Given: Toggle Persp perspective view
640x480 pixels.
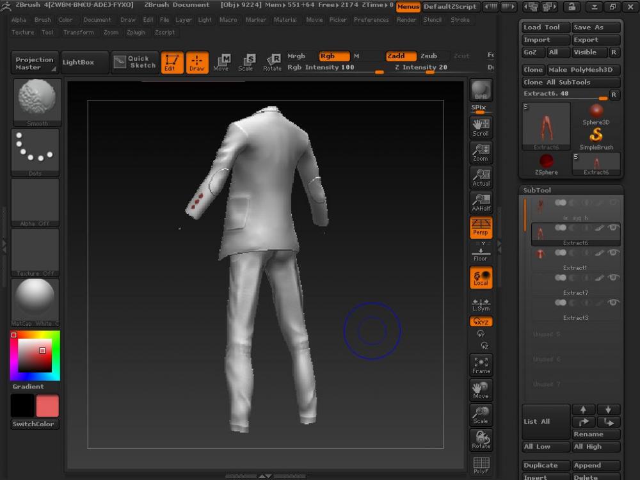Looking at the screenshot, I should pyautogui.click(x=481, y=227).
